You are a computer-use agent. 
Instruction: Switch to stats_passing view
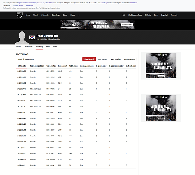102,59
